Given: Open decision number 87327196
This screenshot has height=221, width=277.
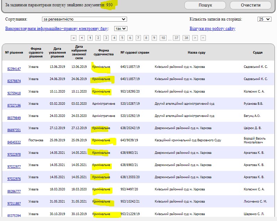Looking at the screenshot, I should coord(14,105).
